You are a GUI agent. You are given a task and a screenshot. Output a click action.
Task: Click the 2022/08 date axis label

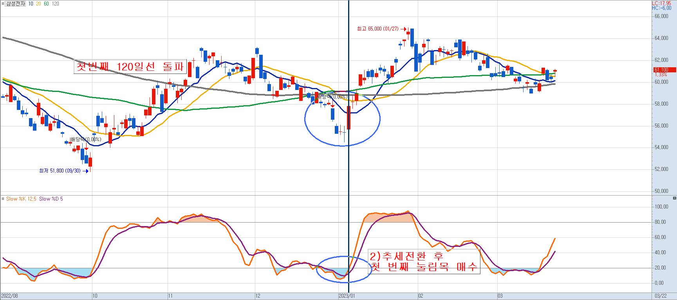(x=9, y=296)
